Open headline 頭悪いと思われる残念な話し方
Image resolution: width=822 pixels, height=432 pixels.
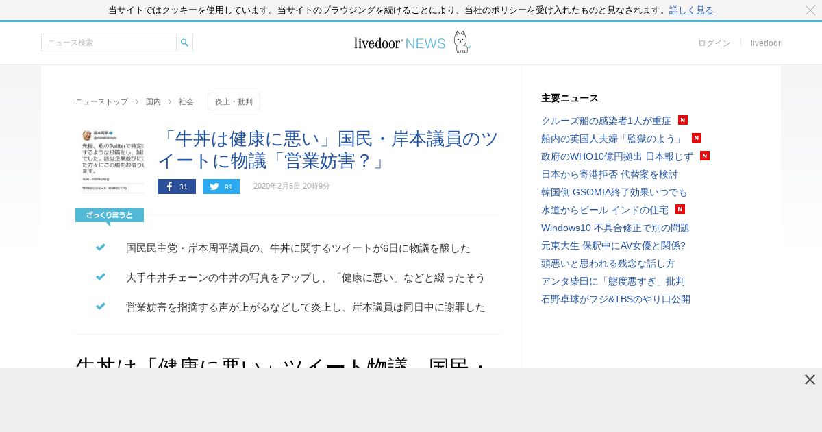(x=608, y=263)
